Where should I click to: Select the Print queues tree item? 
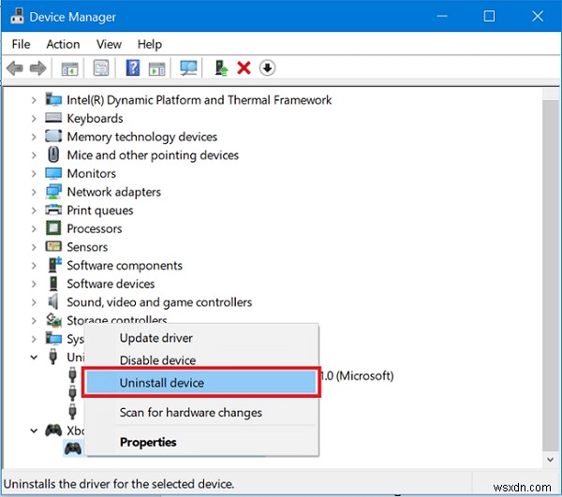[100, 211]
